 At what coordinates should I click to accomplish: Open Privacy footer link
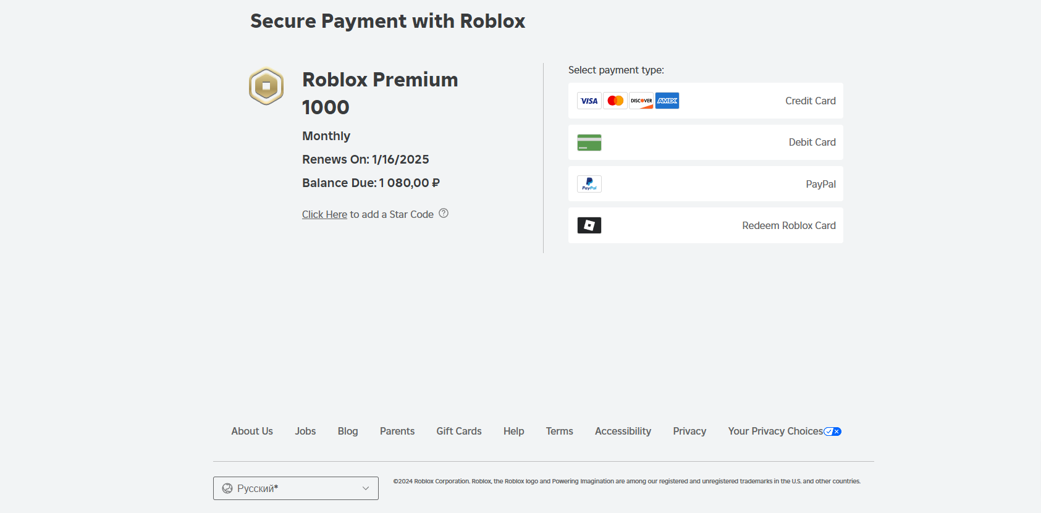[689, 431]
